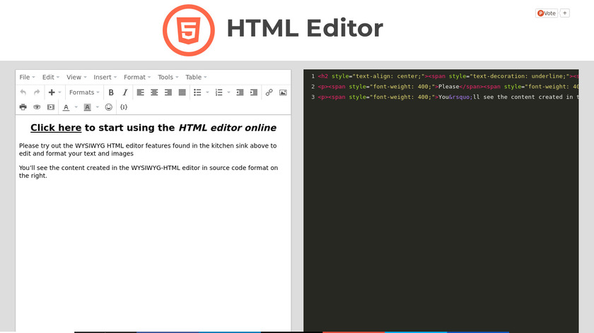Click the paragraph starting "Please try out"
The image size is (594, 333).
pos(148,150)
